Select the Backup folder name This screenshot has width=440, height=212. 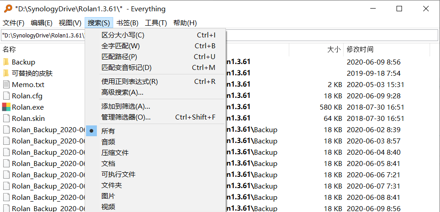click(23, 62)
